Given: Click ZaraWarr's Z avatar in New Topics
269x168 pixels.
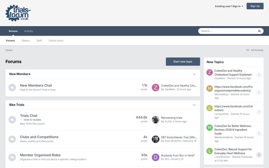Looking at the screenshot, I should tap(210, 72).
